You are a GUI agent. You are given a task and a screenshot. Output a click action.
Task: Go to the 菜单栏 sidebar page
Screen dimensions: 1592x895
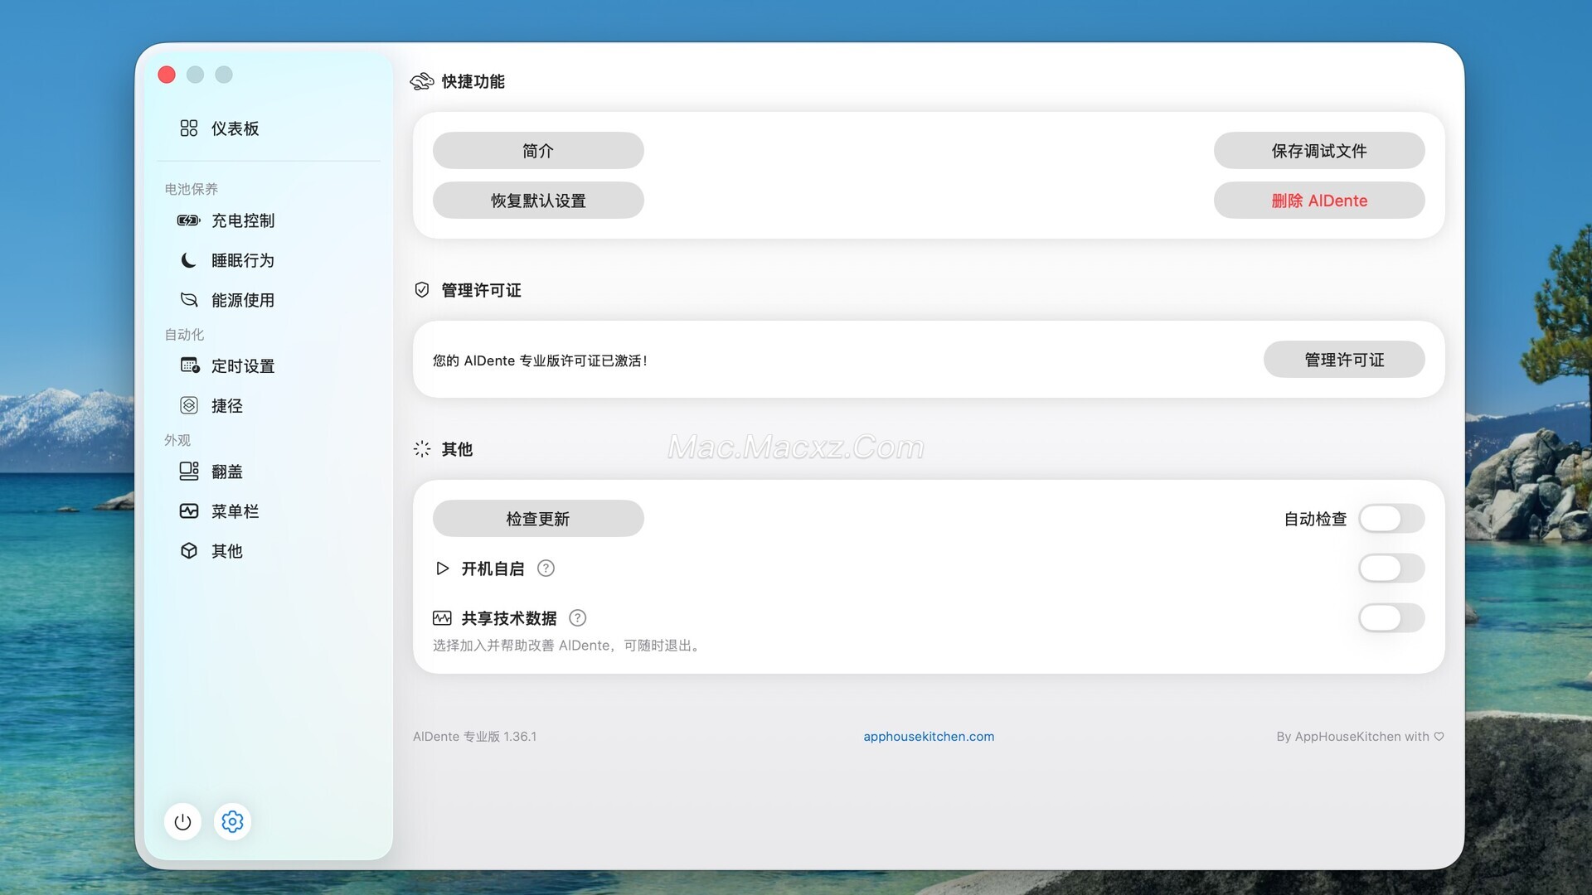pos(235,511)
